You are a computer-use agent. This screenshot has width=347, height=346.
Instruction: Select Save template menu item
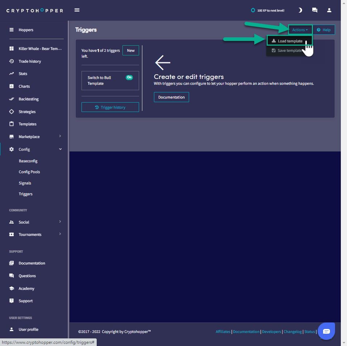[288, 50]
